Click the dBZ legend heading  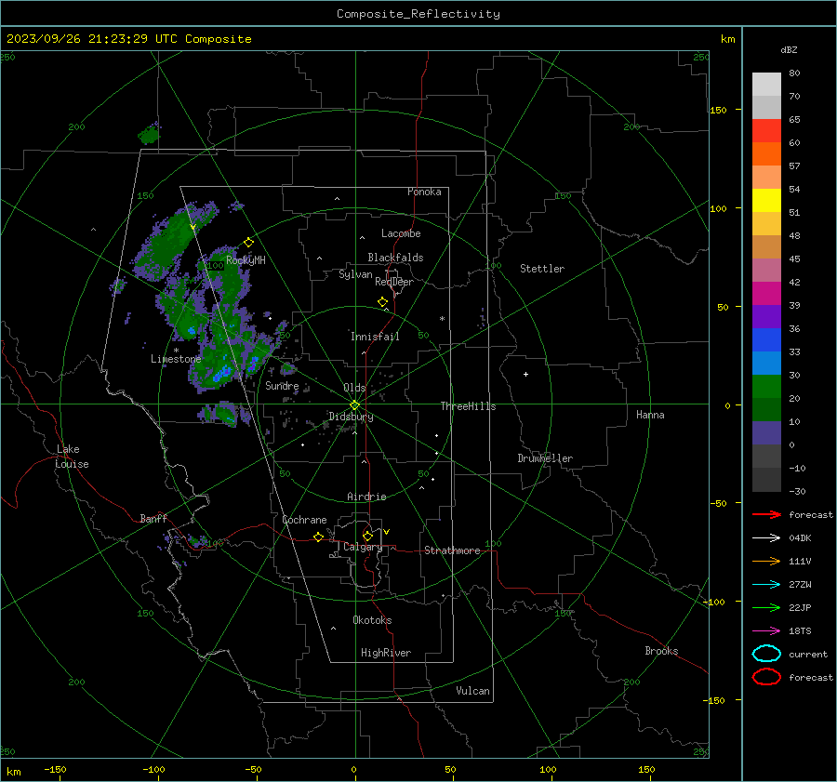click(x=789, y=50)
